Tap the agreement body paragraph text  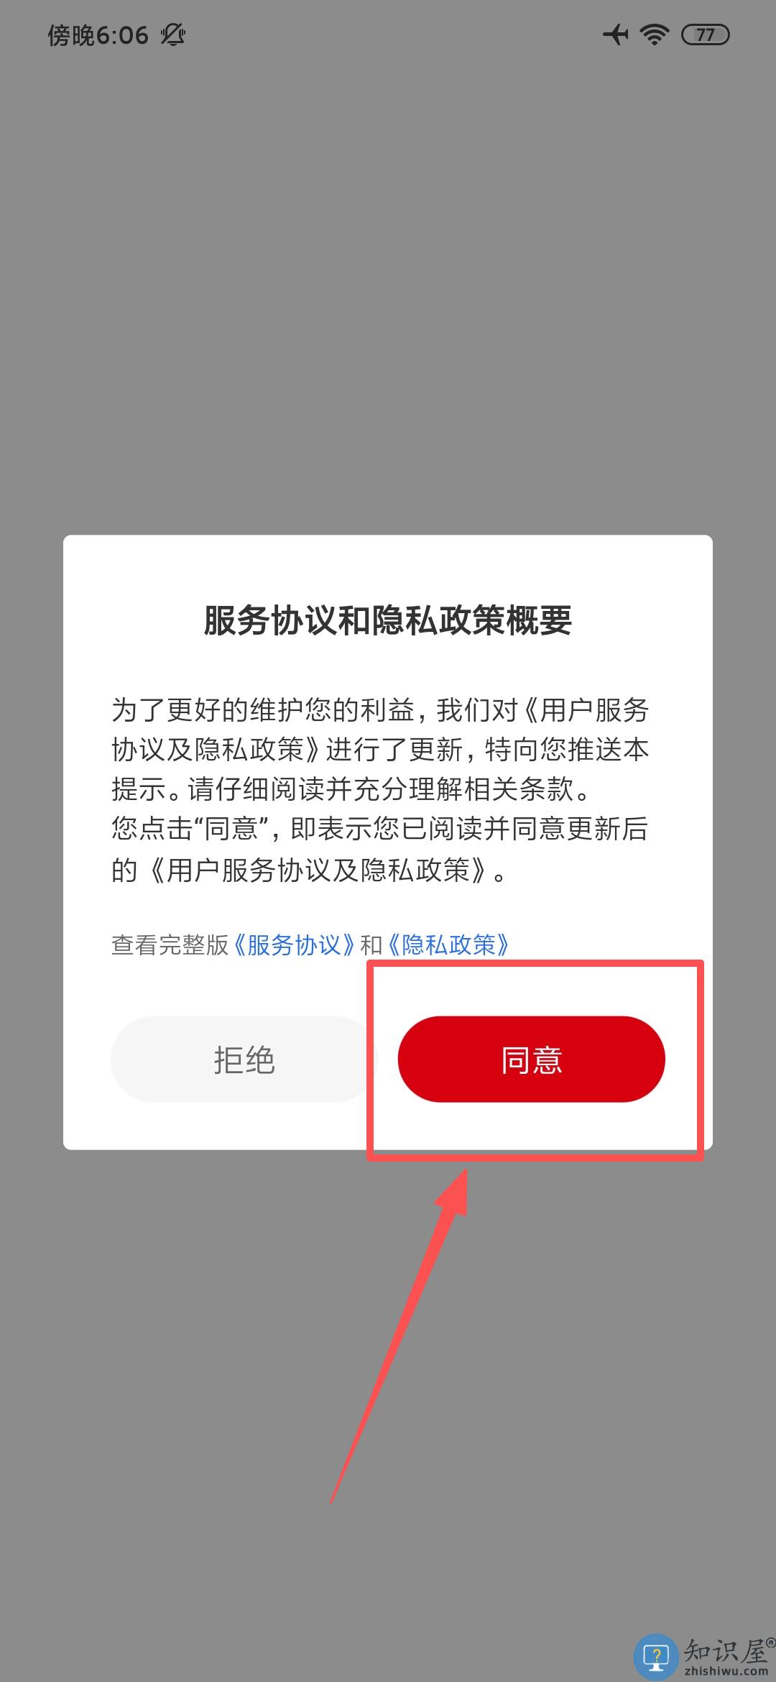pyautogui.click(x=381, y=789)
